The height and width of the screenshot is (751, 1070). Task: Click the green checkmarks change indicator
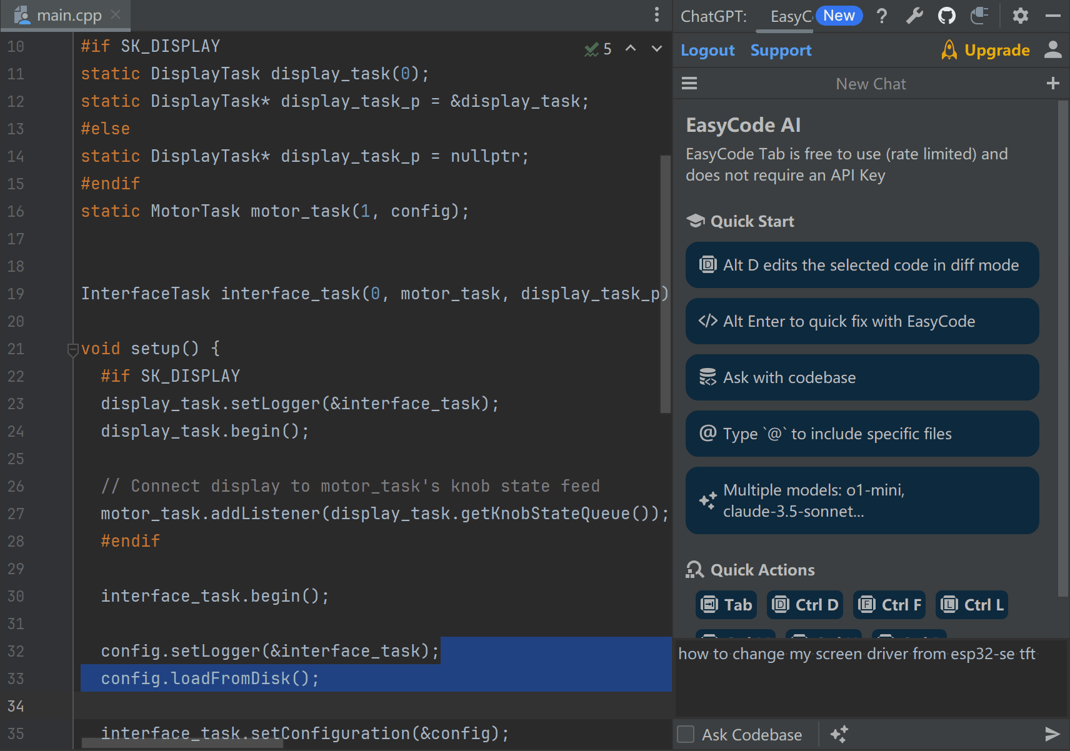click(x=592, y=49)
